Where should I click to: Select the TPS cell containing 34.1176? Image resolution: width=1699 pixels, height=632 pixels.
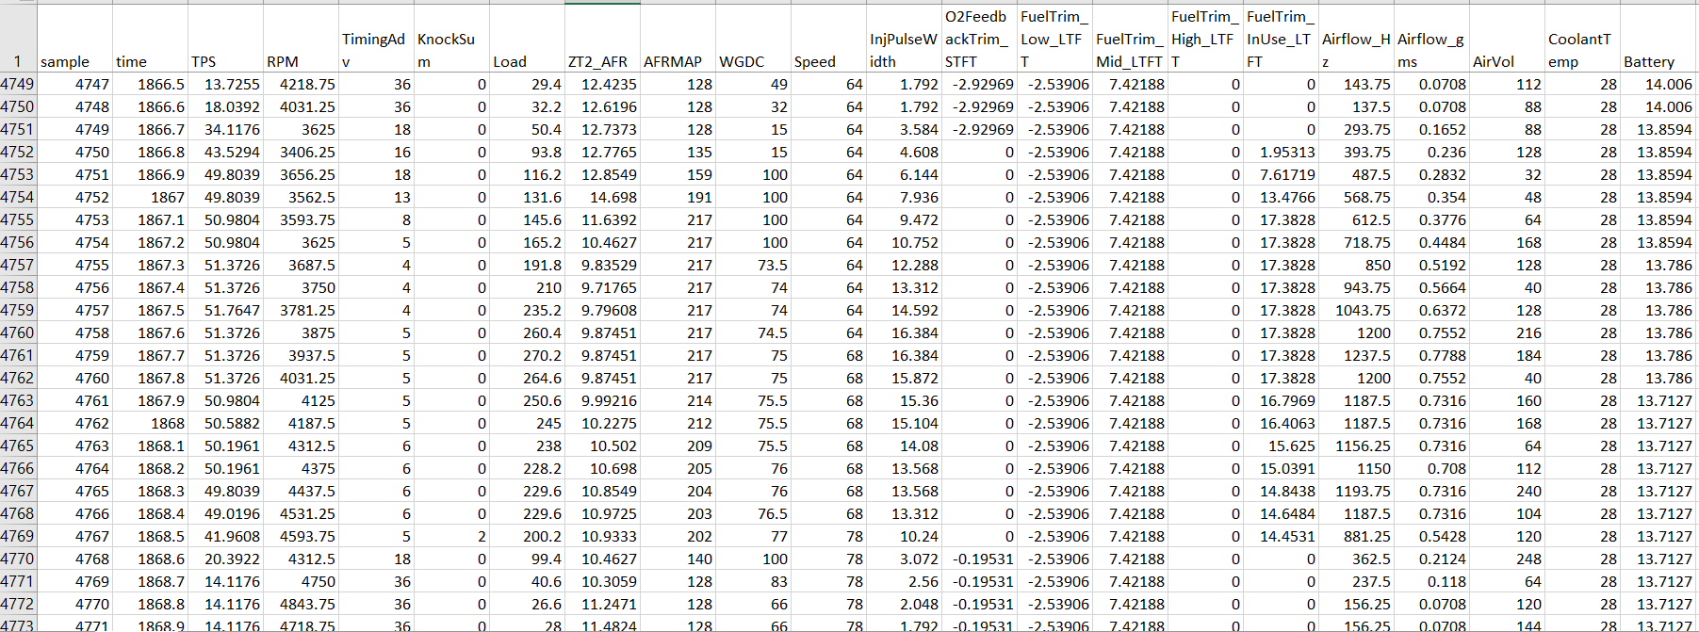pos(225,129)
